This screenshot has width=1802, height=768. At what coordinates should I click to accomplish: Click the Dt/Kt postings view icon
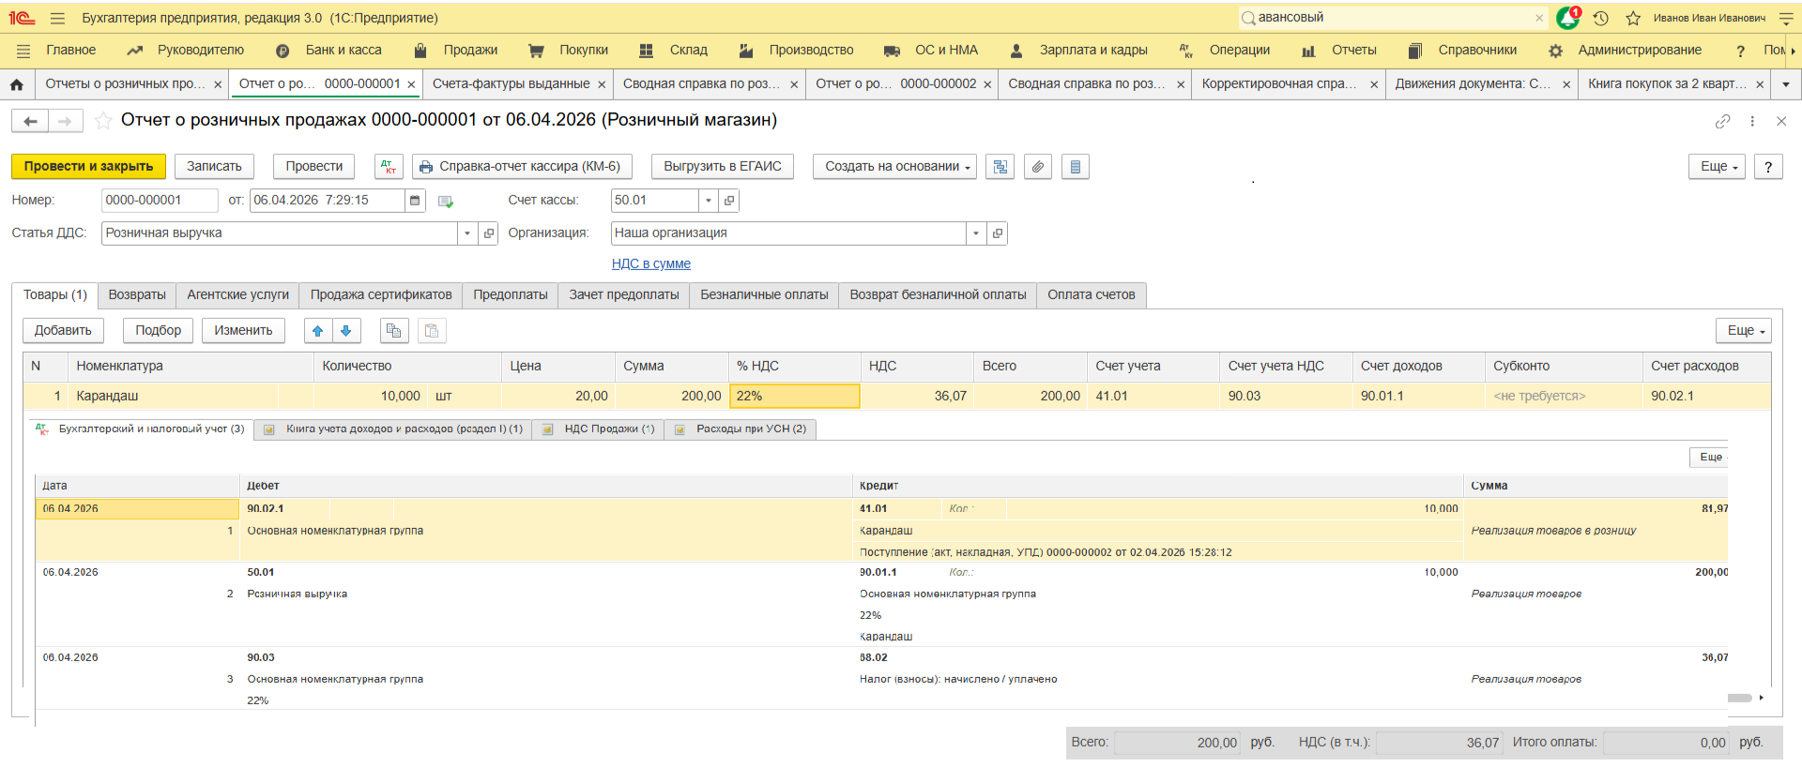[x=388, y=167]
